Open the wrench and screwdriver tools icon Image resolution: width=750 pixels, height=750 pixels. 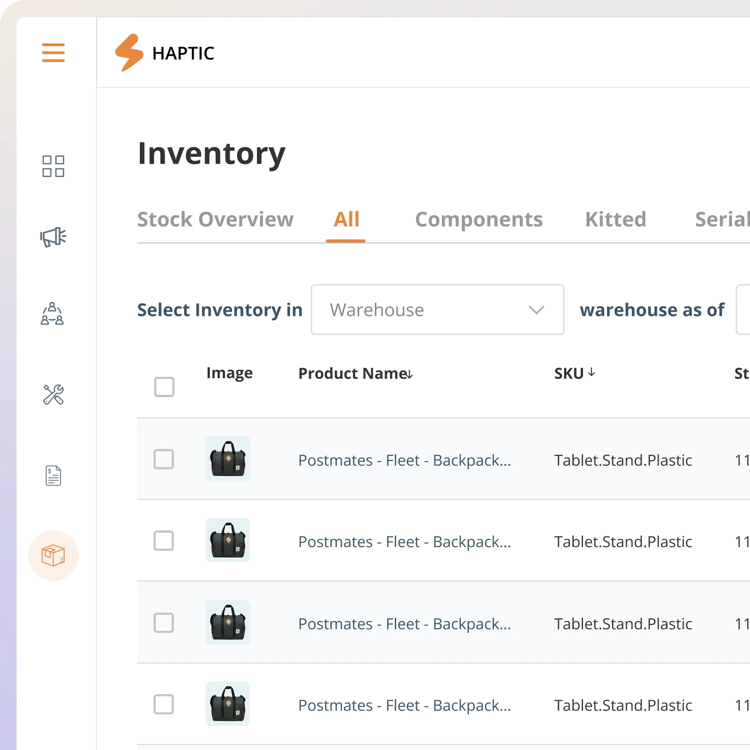[x=54, y=395]
